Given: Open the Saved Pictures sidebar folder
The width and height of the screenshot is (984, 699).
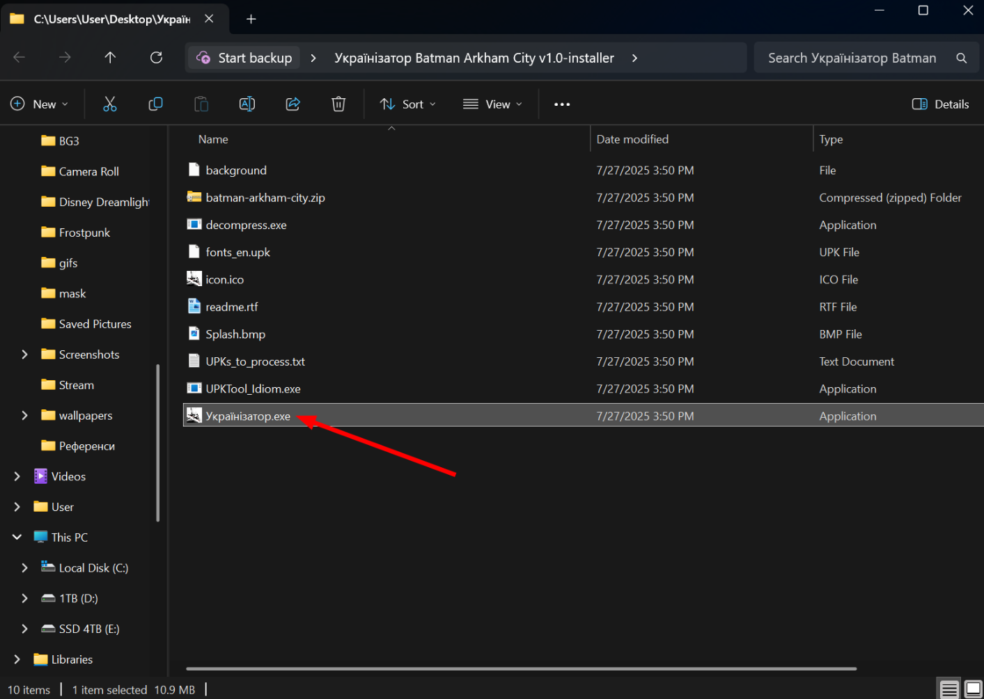Looking at the screenshot, I should click(x=87, y=324).
